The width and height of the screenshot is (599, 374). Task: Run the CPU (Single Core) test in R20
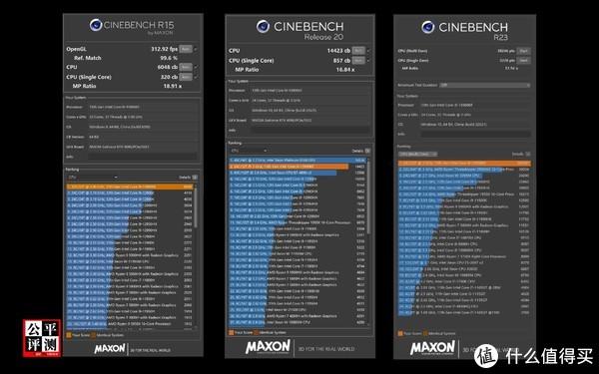pos(358,60)
